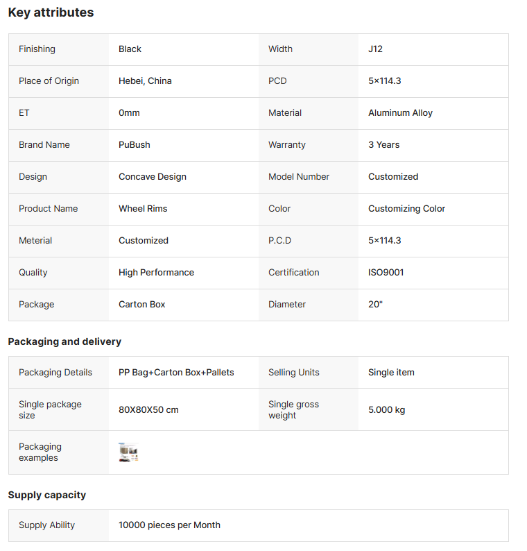Click the Wheel Rims product name value
This screenshot has width=527, height=551.
143,208
